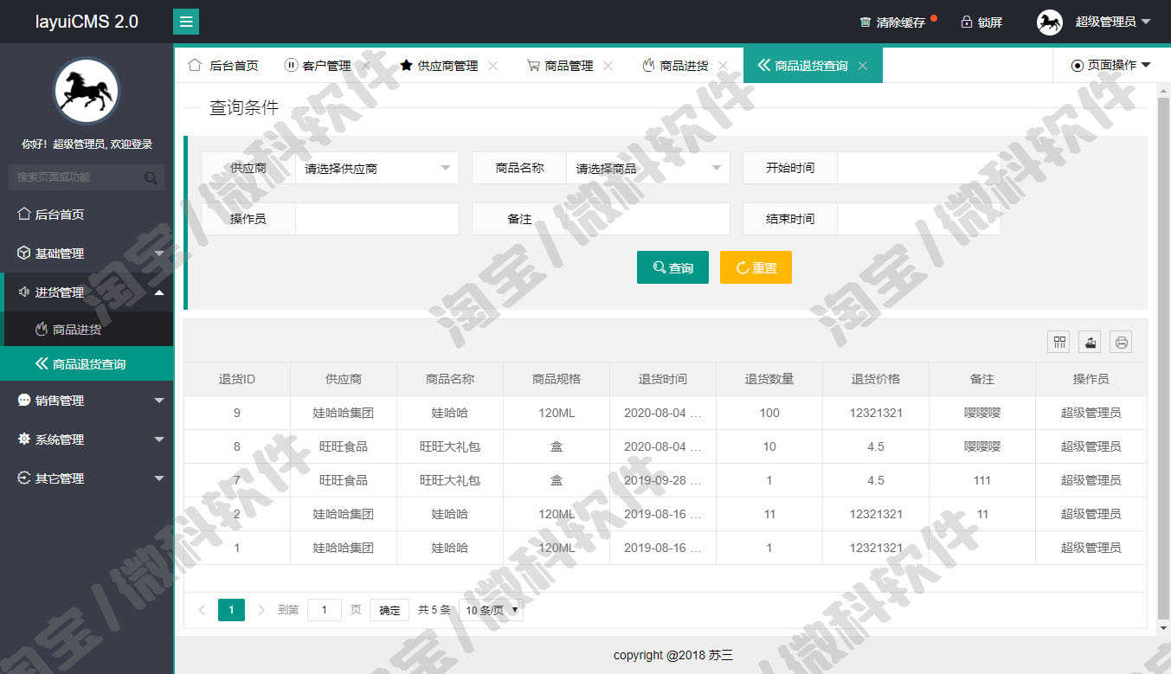Viewport: 1171px width, 674px height.
Task: Click the 锁屏 link
Action: 990,22
